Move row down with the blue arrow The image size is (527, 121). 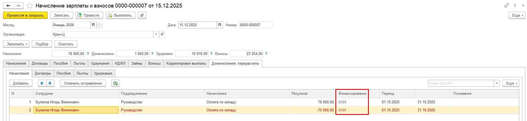pos(50,83)
